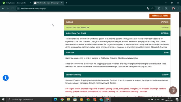The height and width of the screenshot is (102, 181).
Task: Open the Chrome three-dot menu
Action: coord(178,8)
